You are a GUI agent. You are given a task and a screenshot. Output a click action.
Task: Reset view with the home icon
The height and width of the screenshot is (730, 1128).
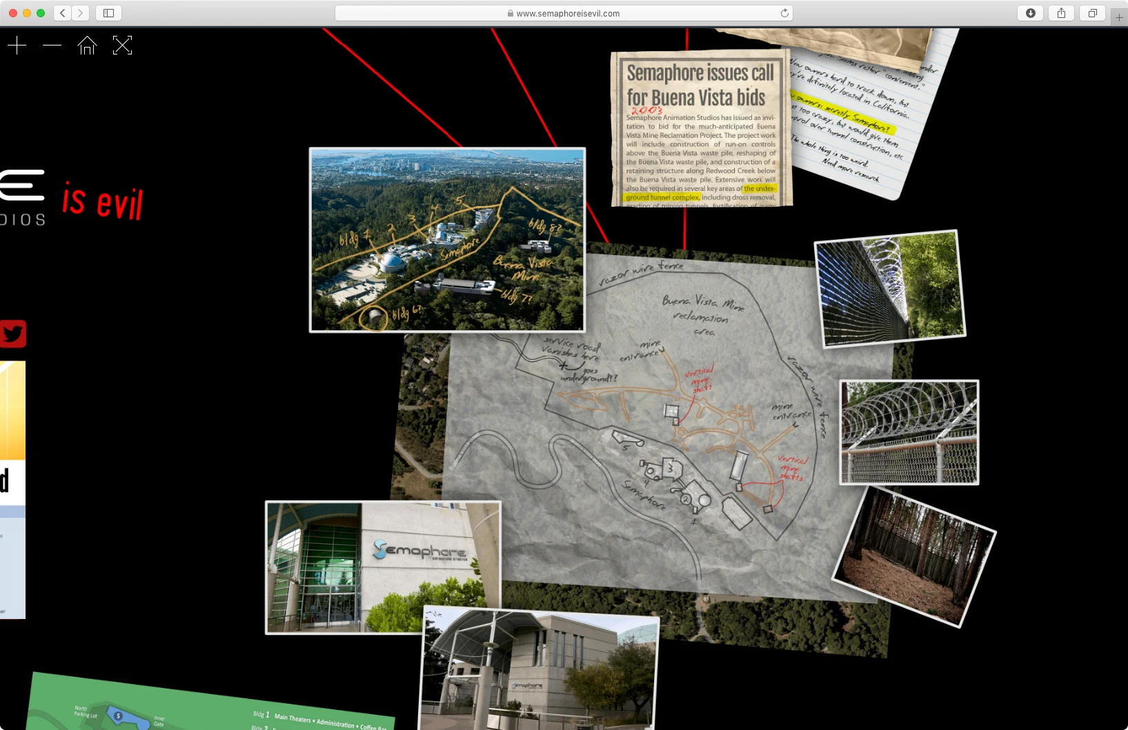pos(87,45)
